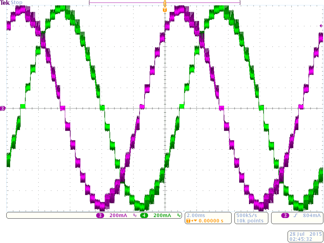This screenshot has width=324, height=243.
Task: Click channel 3's 200mA scale readout
Action: [118, 215]
